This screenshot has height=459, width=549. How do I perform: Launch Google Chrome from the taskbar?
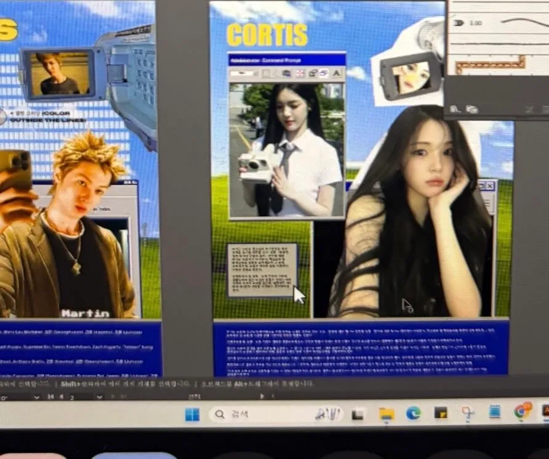point(522,411)
